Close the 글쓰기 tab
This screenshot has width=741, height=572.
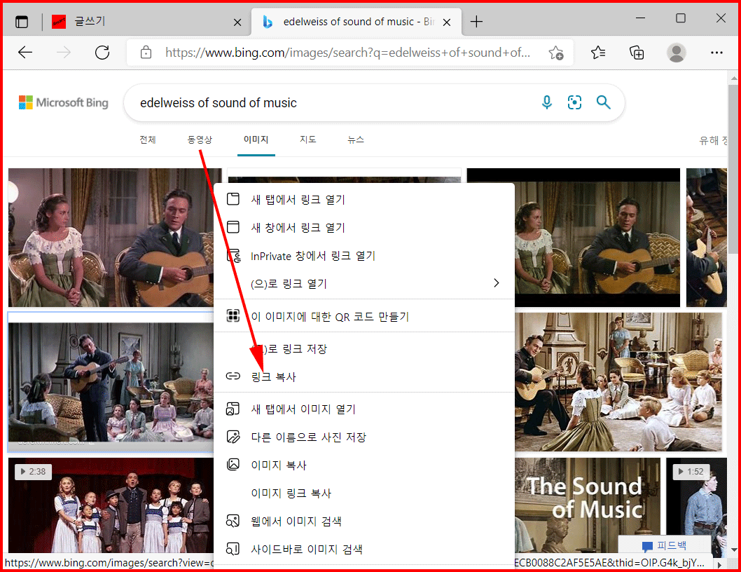coord(237,22)
